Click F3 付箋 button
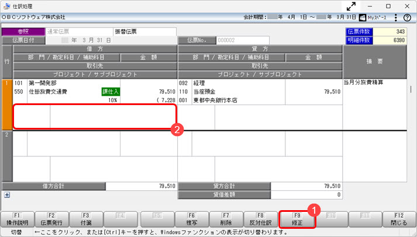The image size is (417, 237). (x=86, y=219)
